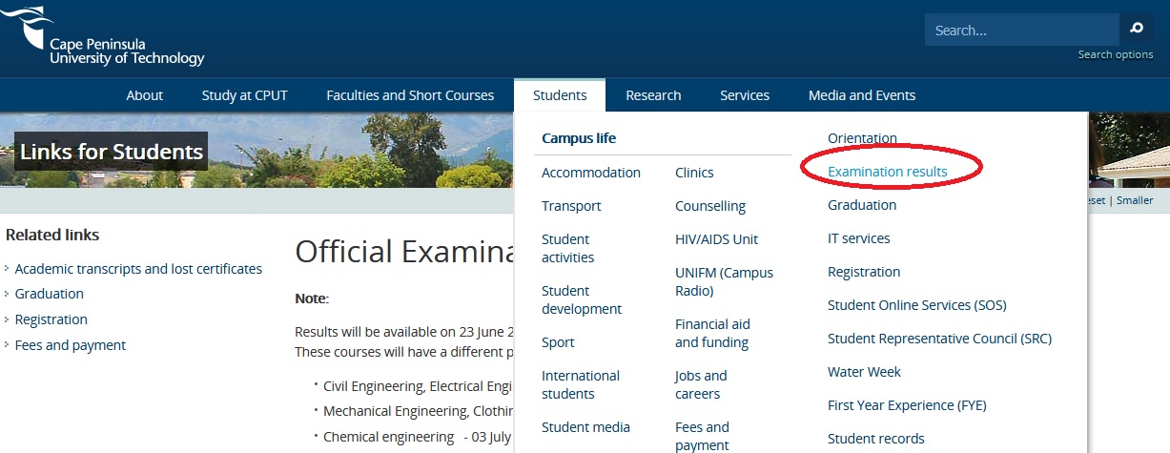Open the About menu

(145, 95)
